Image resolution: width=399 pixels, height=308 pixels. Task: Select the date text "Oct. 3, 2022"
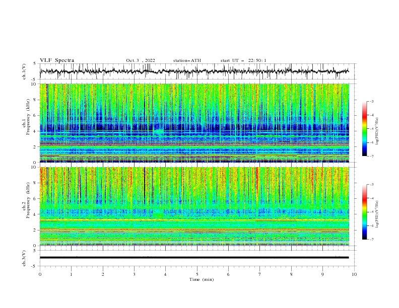click(x=141, y=60)
